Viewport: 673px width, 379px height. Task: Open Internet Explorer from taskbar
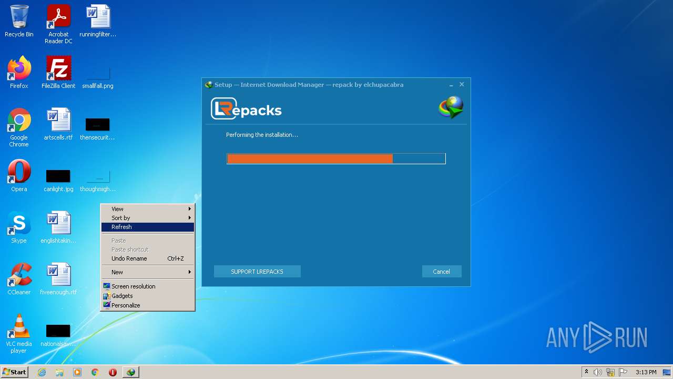[42, 372]
